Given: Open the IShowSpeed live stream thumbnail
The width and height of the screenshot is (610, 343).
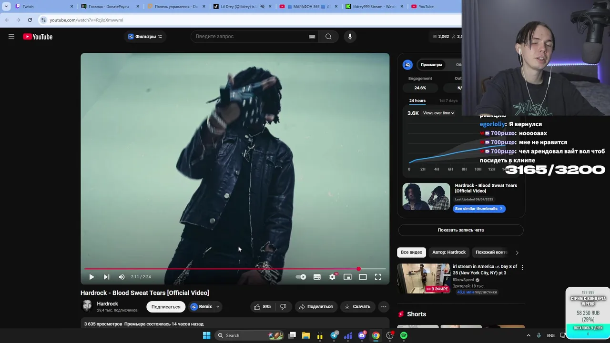Looking at the screenshot, I should click(424, 278).
